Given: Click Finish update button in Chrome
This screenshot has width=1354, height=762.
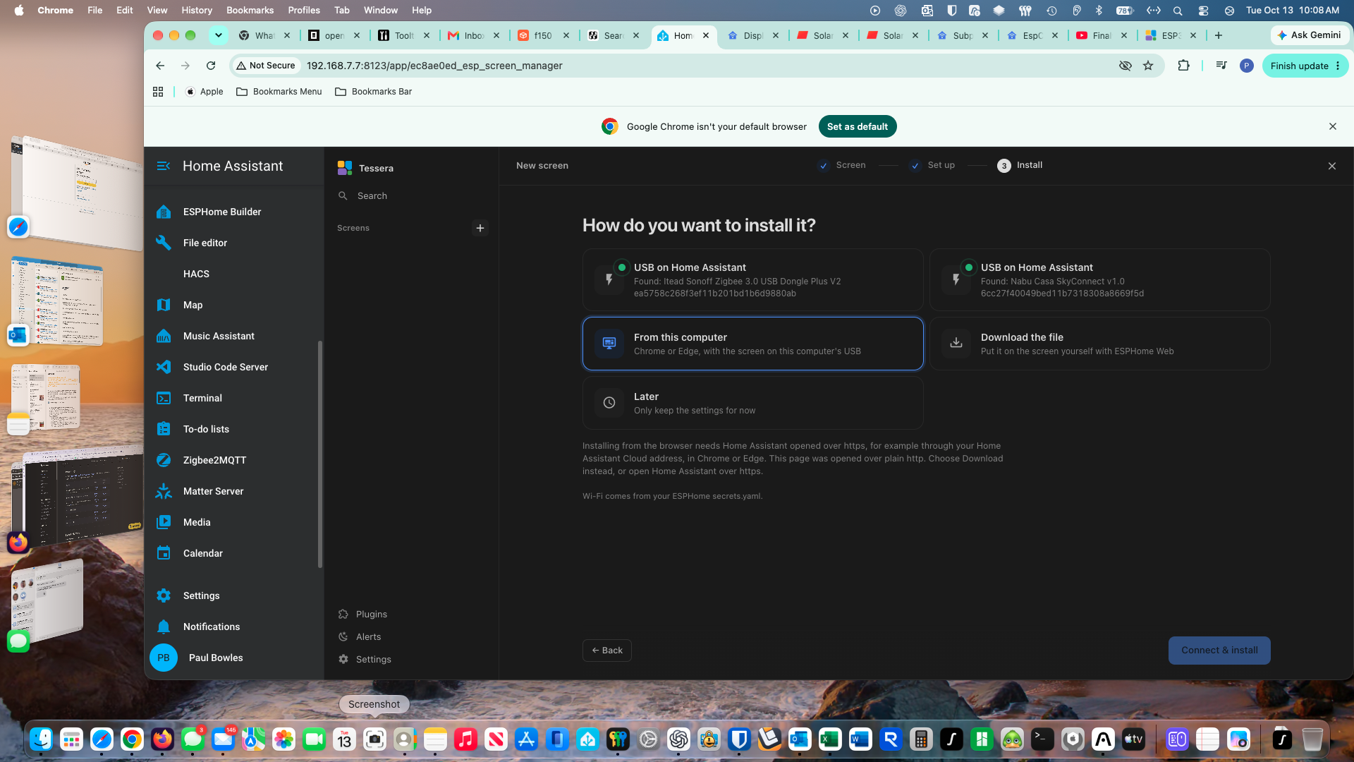Looking at the screenshot, I should pyautogui.click(x=1299, y=66).
